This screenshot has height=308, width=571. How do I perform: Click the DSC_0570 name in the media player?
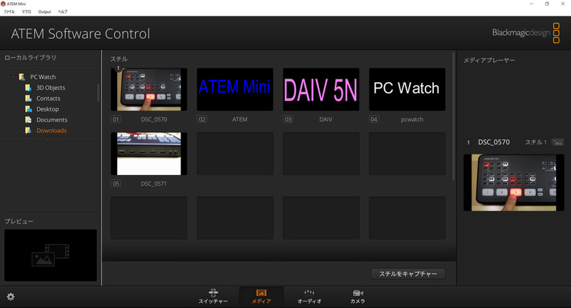point(494,142)
